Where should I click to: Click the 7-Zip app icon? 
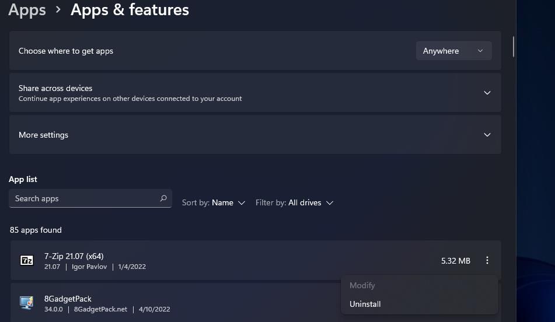[26, 260]
